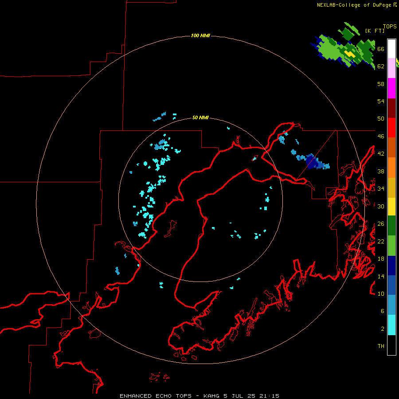Click the medium blue legend swatch

pos(391,285)
